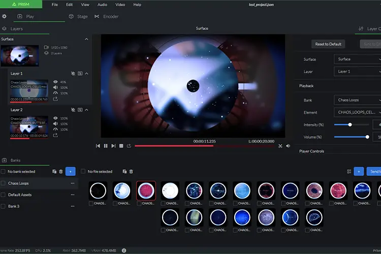Check the checkbox under first clip thumbnail
The width and height of the screenshot is (381, 254).
[91, 203]
